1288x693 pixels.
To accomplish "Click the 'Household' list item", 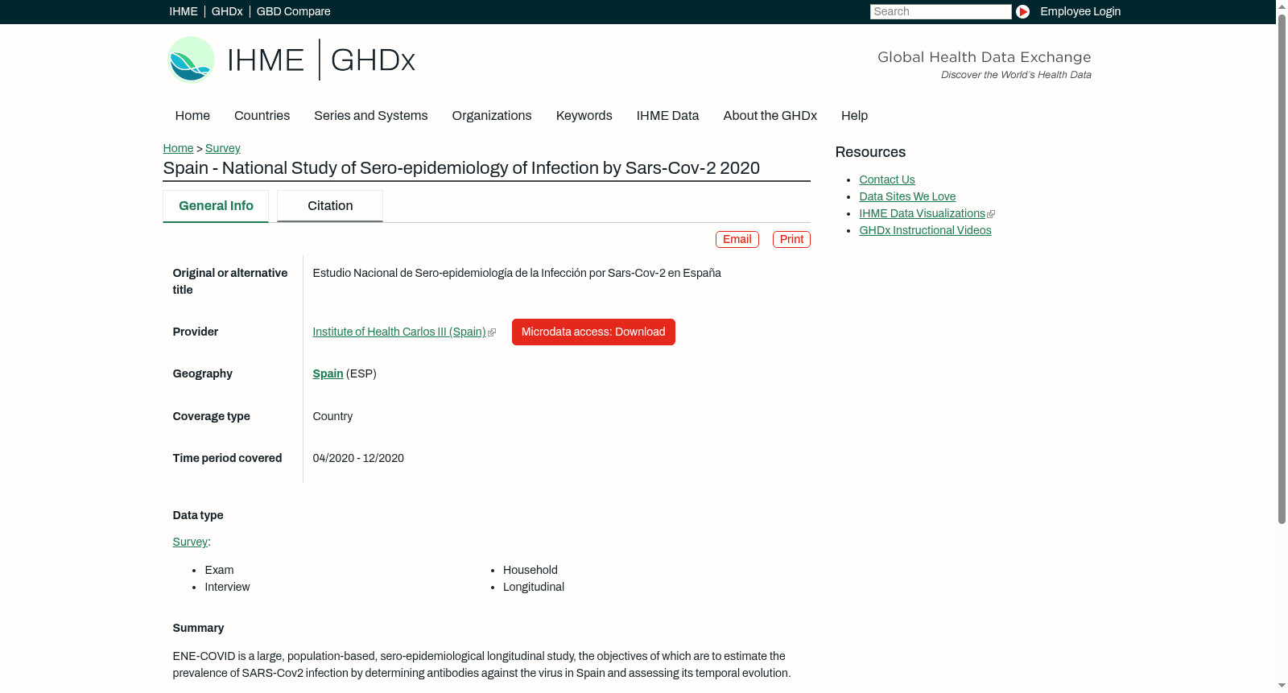I will [x=530, y=570].
